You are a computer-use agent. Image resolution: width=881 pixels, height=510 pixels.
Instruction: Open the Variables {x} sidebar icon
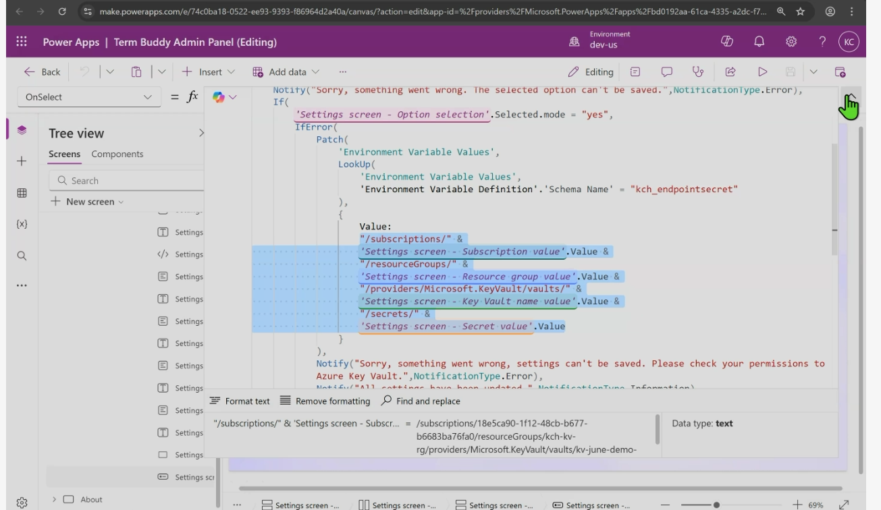(22, 224)
